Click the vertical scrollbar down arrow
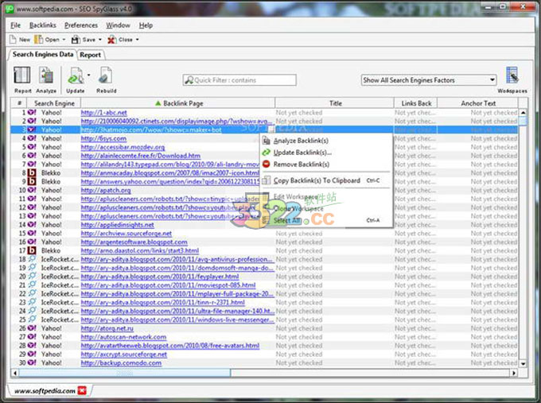This screenshot has width=541, height=403. (x=523, y=363)
